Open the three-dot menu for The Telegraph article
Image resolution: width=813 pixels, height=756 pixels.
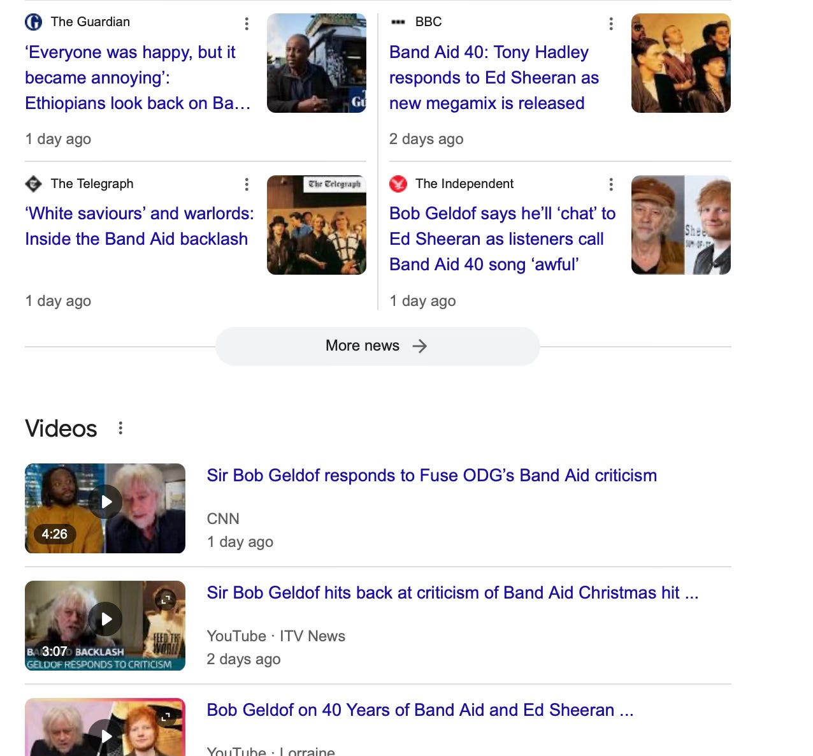pos(247,184)
